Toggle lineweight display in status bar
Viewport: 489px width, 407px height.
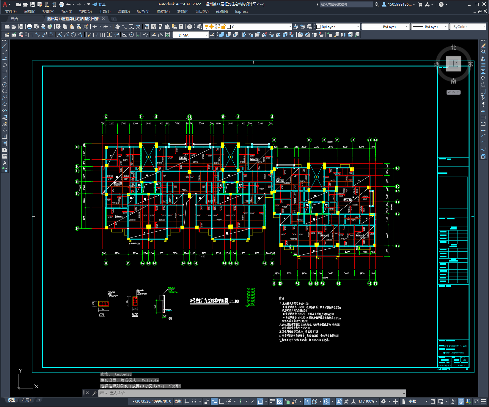click(272, 401)
